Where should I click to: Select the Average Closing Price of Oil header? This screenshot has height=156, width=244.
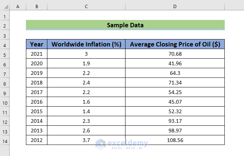(175, 44)
